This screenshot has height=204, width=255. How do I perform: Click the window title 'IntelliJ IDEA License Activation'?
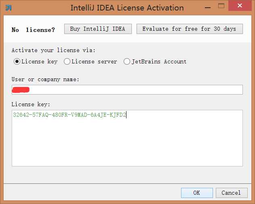[127, 8]
